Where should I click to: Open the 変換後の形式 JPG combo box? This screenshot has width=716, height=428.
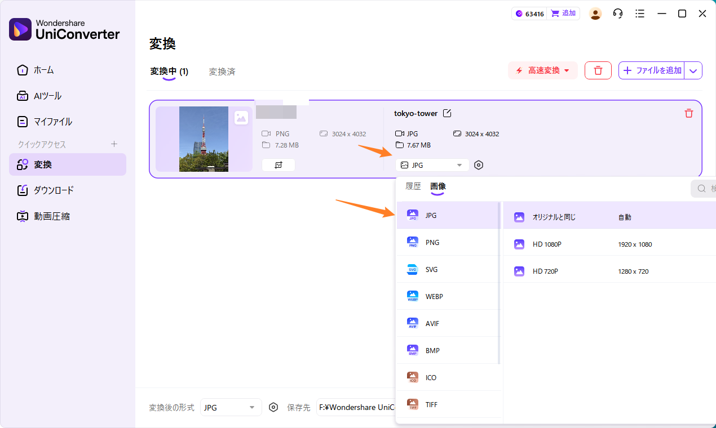coord(231,407)
